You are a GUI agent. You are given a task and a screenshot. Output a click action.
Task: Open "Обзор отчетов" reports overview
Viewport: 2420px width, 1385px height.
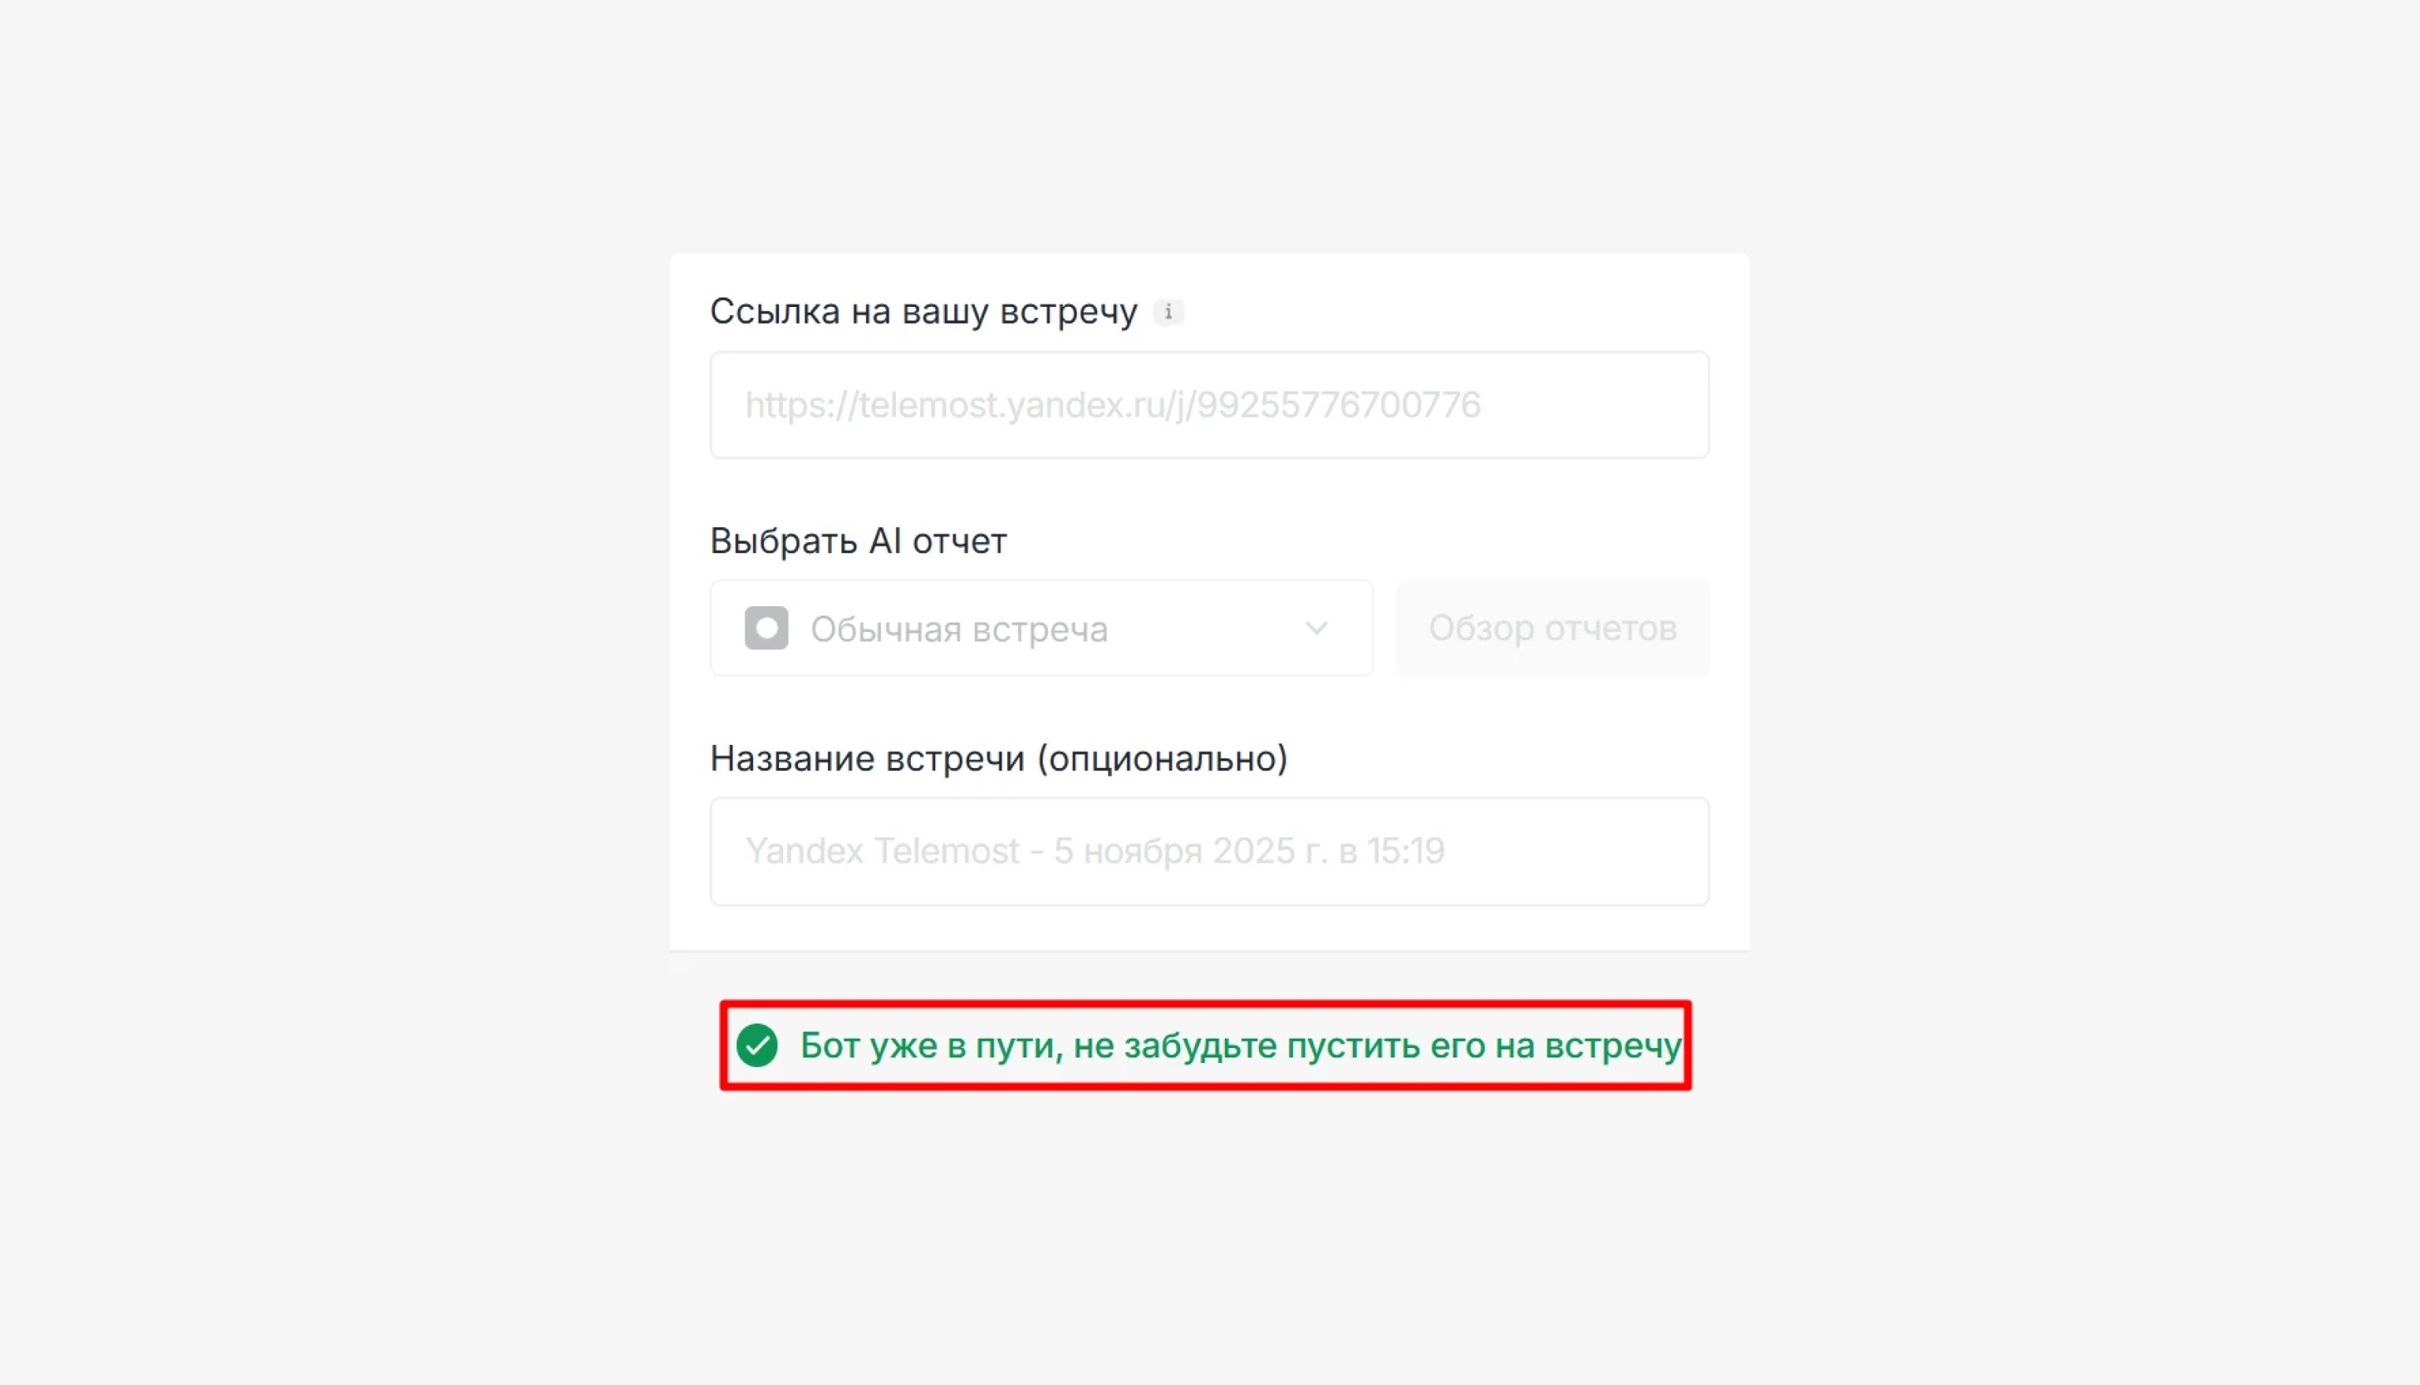point(1553,628)
